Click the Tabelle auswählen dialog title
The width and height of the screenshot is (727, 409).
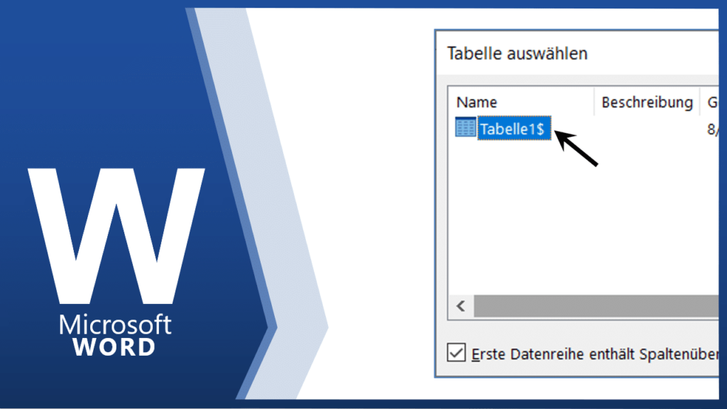517,53
